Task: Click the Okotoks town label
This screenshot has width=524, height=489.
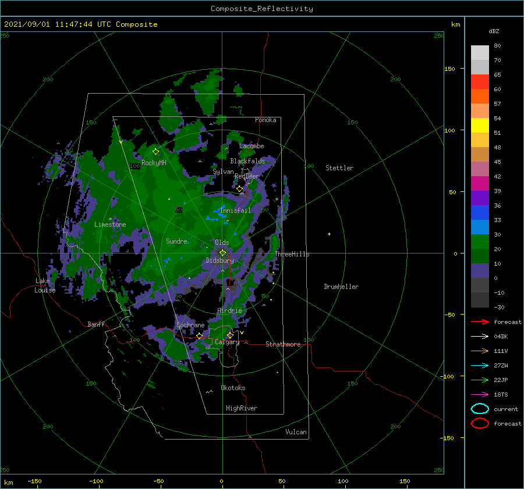Action: [233, 387]
